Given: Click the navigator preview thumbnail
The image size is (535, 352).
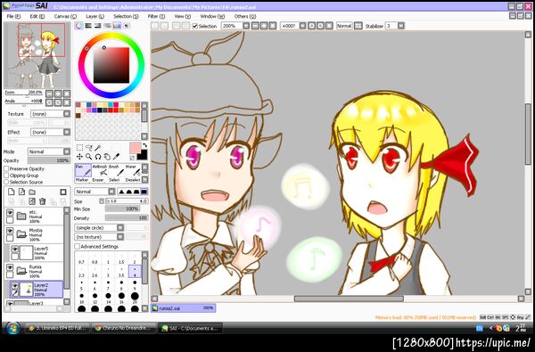Looking at the screenshot, I should [x=37, y=55].
